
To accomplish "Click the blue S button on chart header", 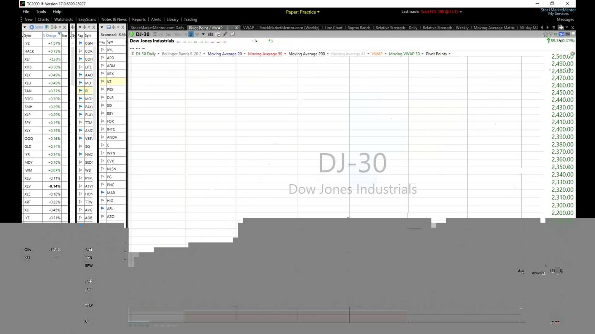I will 561,34.
